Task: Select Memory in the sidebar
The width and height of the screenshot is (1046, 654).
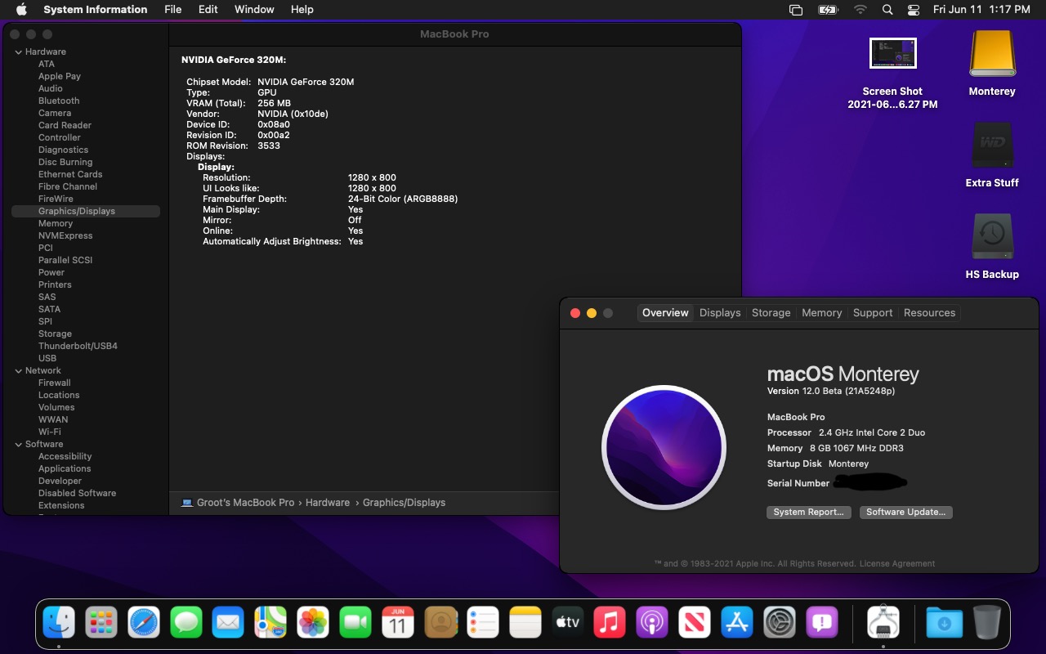Action: [56, 223]
